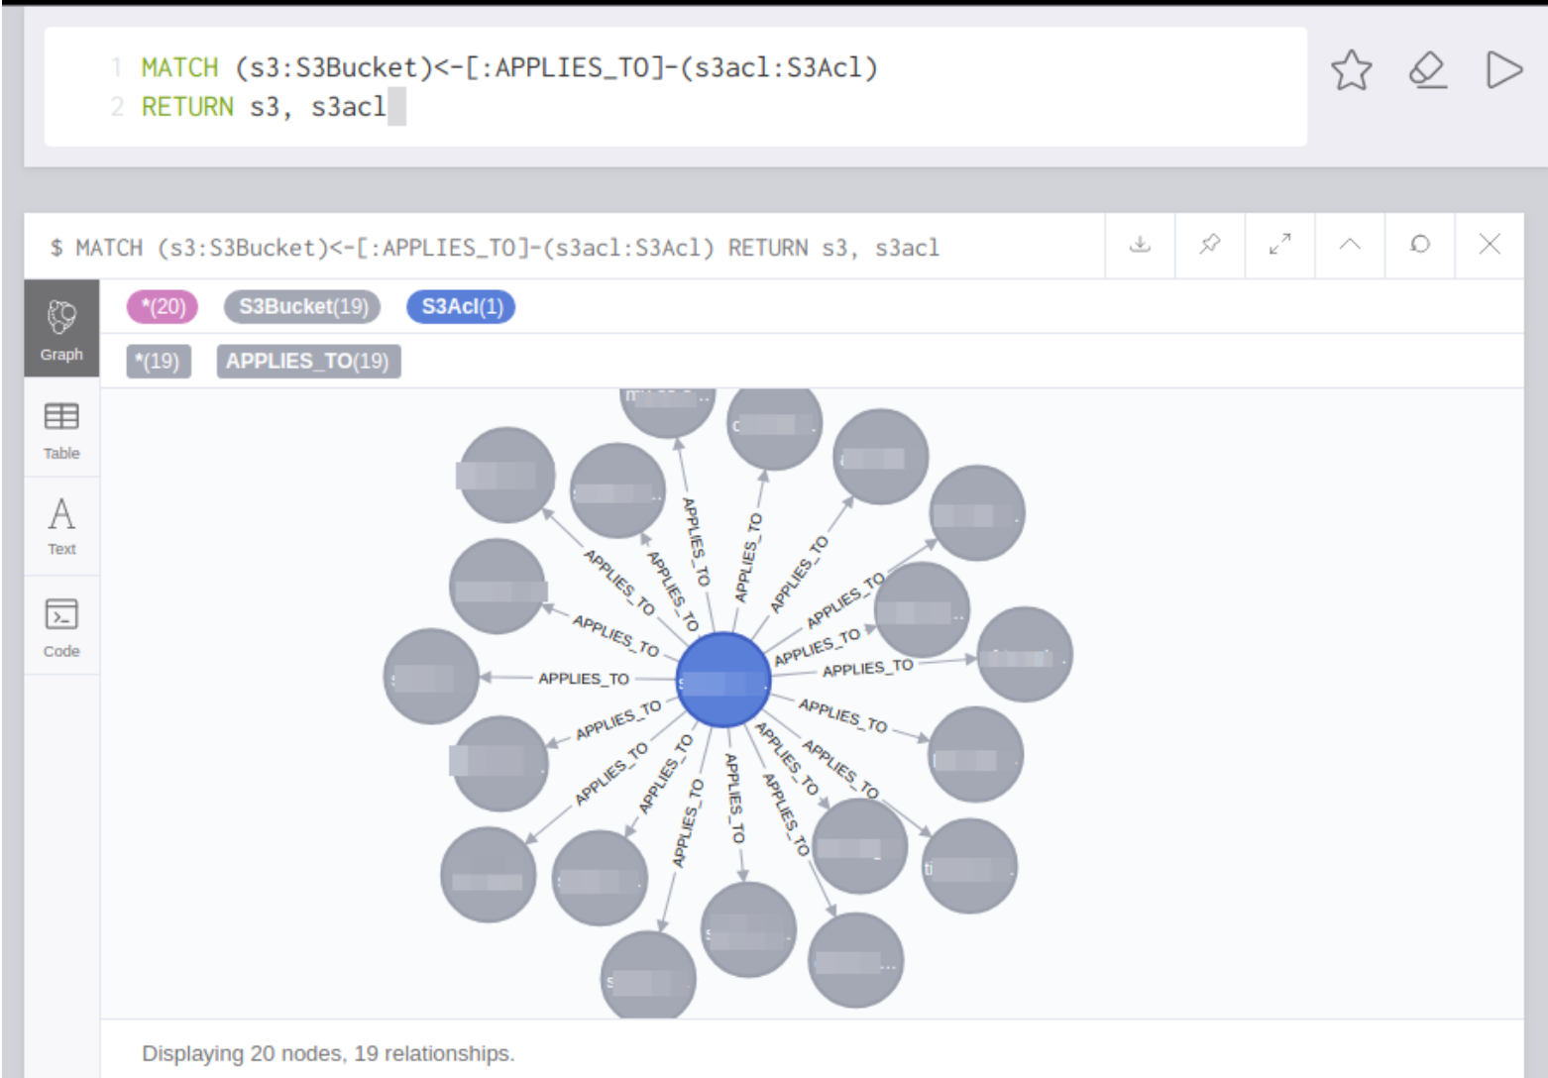Pin the result frame
Image resolution: width=1548 pixels, height=1078 pixels.
(x=1209, y=244)
